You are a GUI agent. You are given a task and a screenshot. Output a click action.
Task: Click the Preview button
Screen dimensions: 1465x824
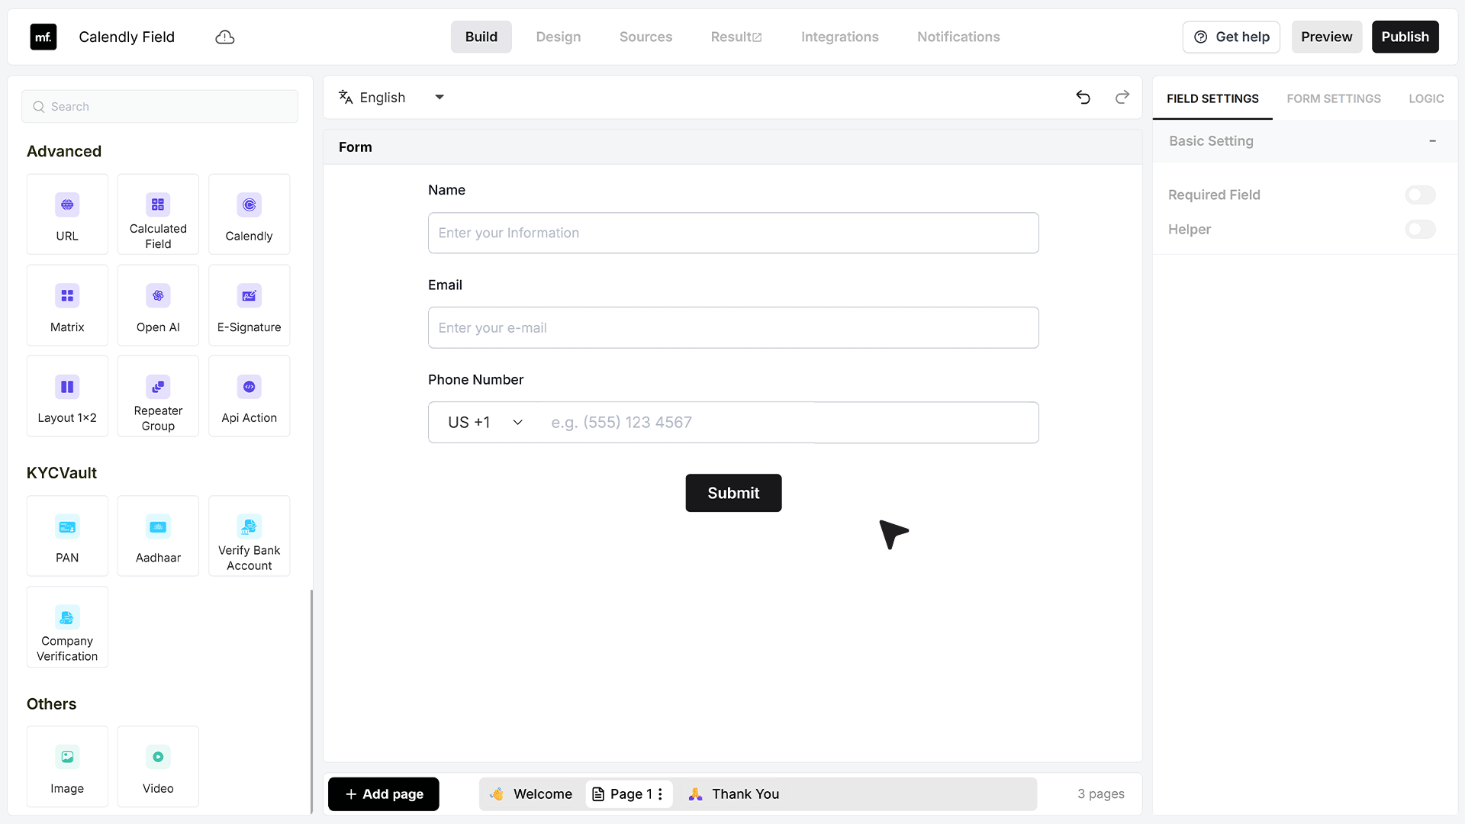tap(1327, 37)
